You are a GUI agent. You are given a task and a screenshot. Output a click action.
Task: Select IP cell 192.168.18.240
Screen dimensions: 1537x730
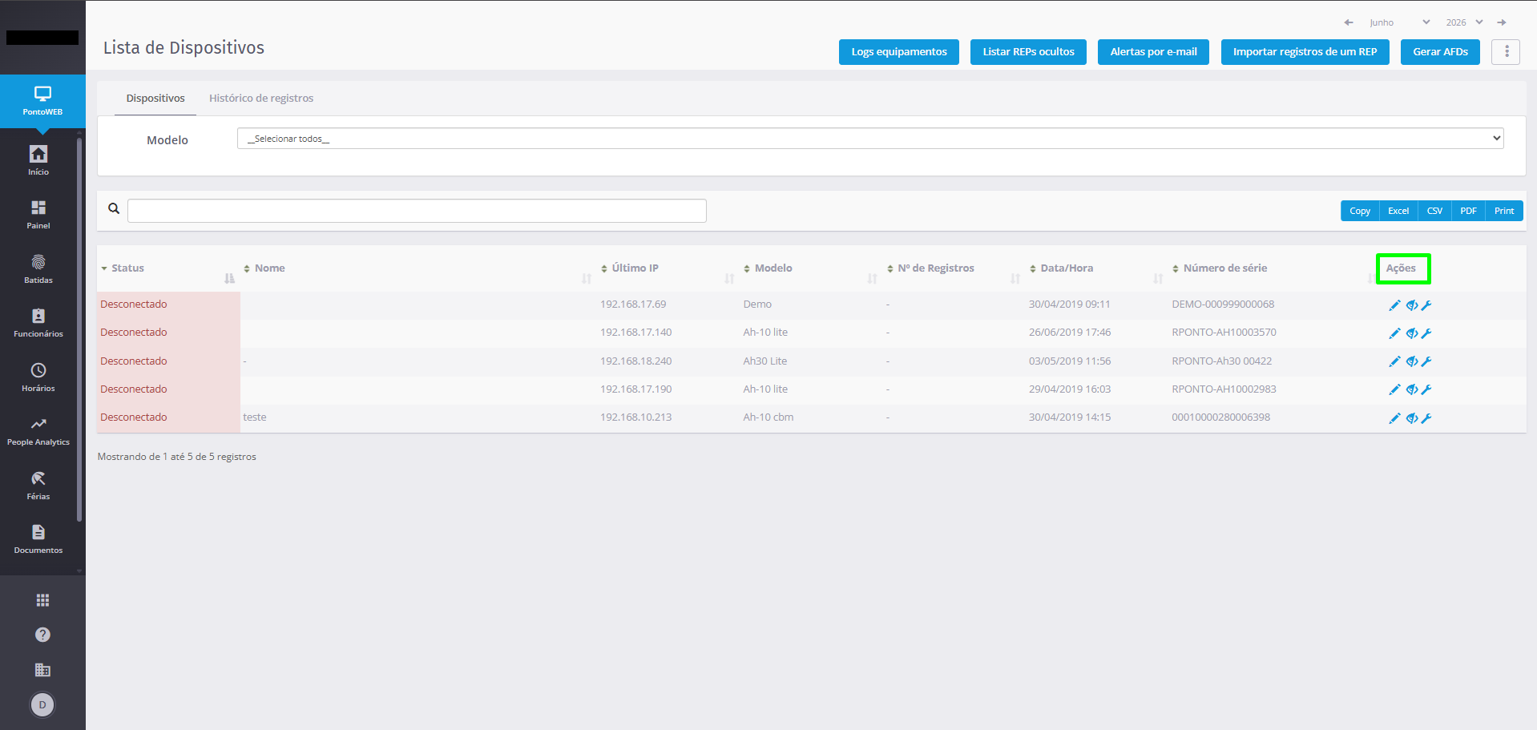[x=636, y=361]
